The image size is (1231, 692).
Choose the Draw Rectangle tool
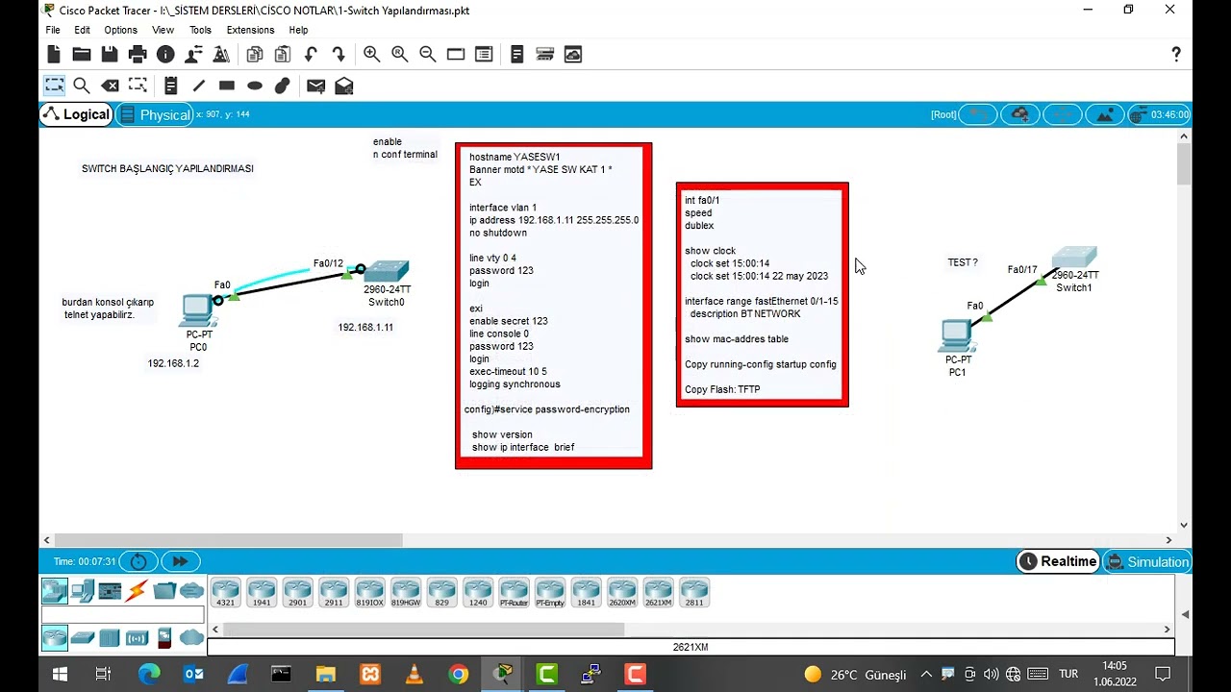click(x=227, y=86)
